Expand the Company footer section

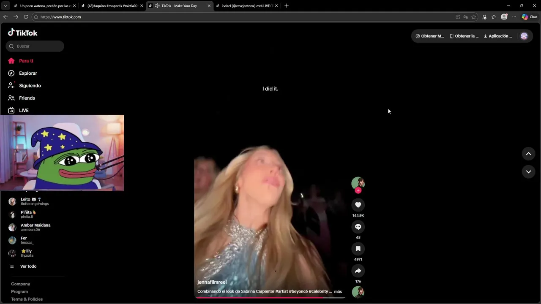21,284
